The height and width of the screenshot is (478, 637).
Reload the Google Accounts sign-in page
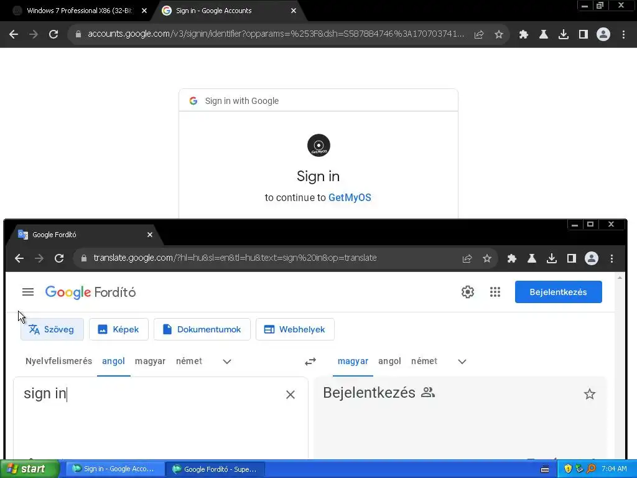click(53, 35)
